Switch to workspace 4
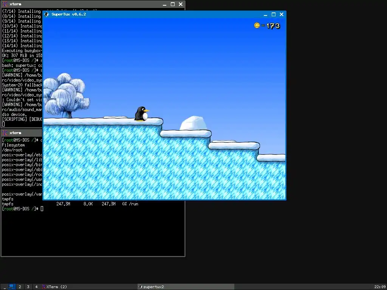The image size is (387, 290). (36, 287)
